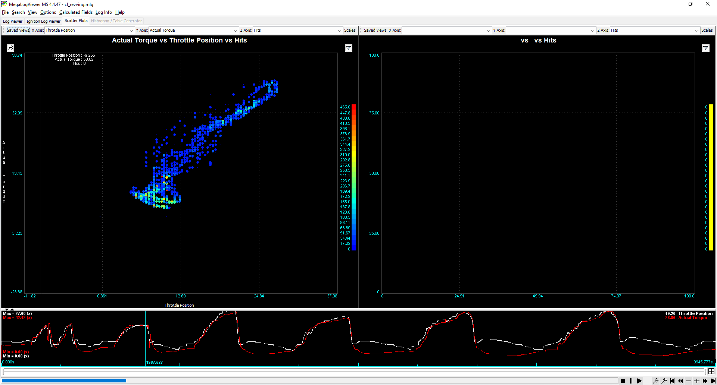Click the Actual Torque legend label in graph
This screenshot has width=717, height=385.
[693, 318]
